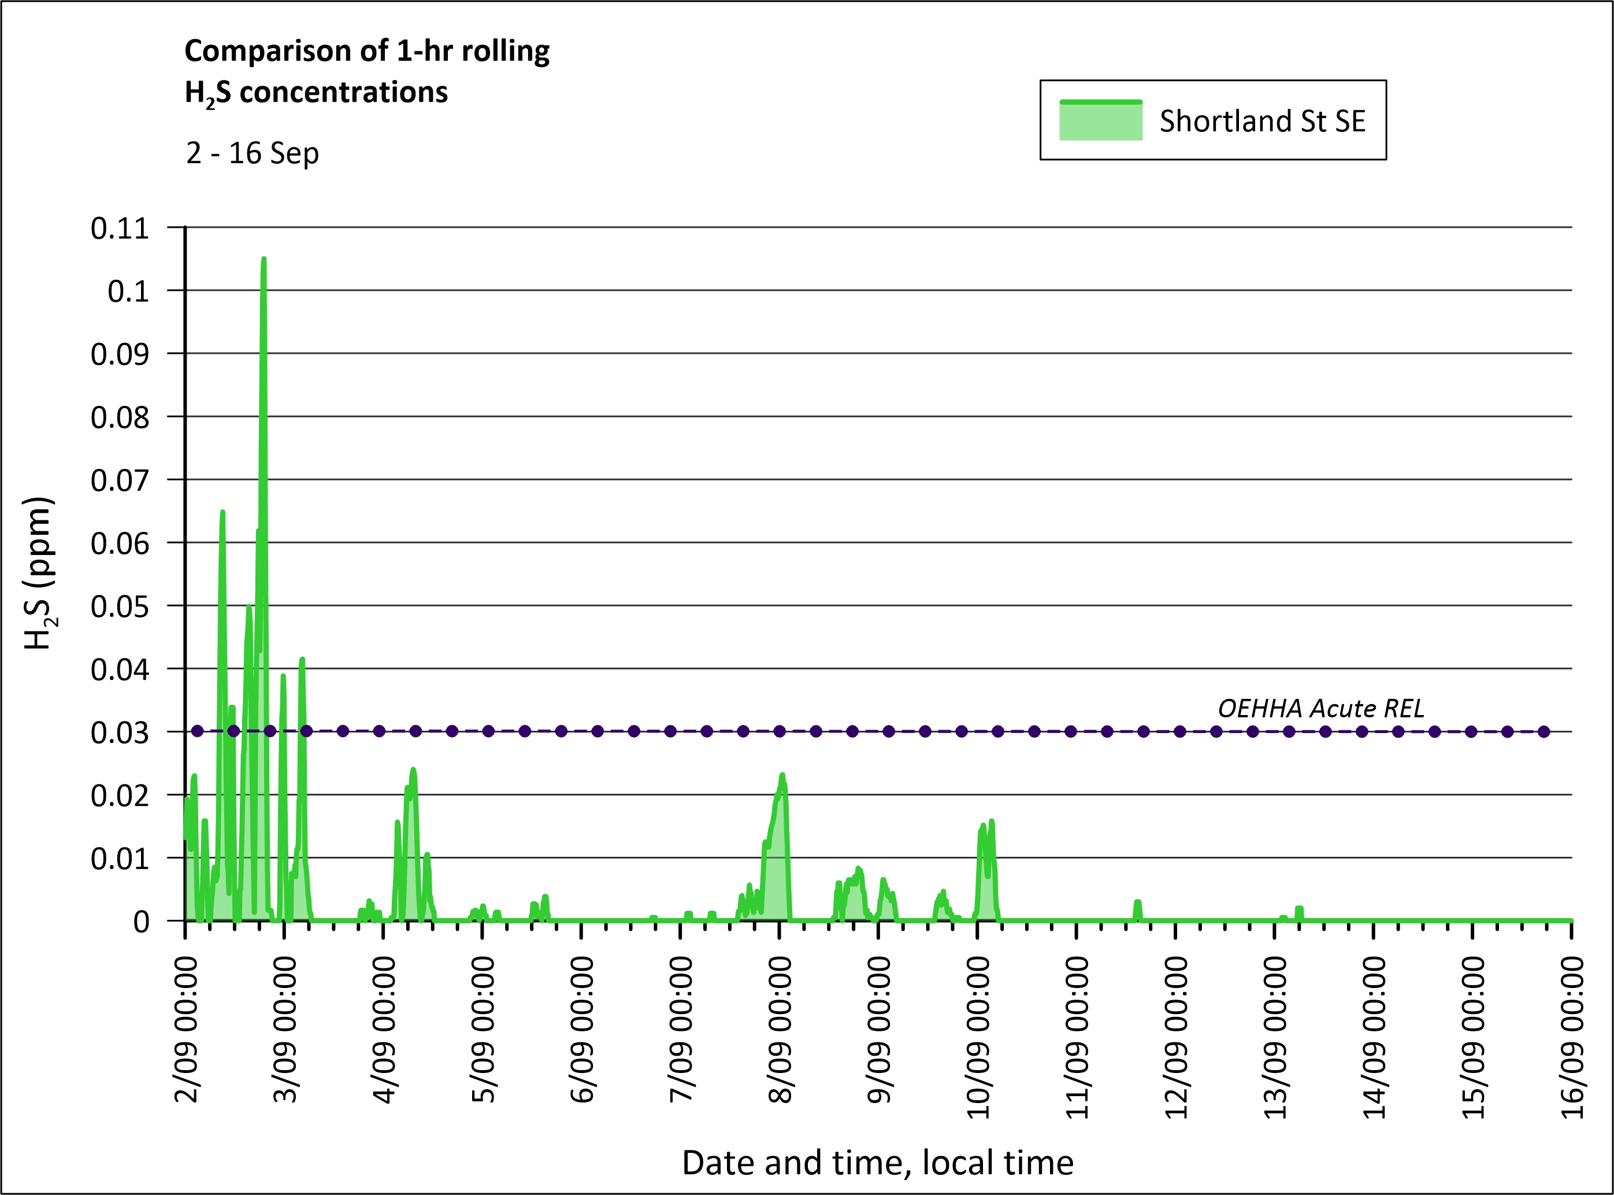Click the 5/09 00:00 x-axis label
Screen dimensions: 1614x1195
point(483,1030)
